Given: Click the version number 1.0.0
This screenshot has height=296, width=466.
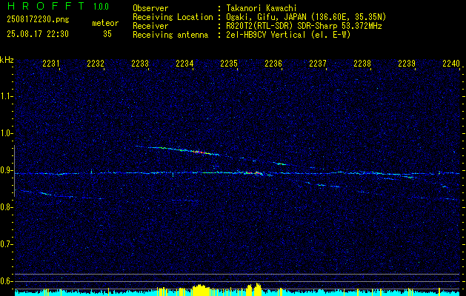Looking at the screenshot, I should click(101, 6).
